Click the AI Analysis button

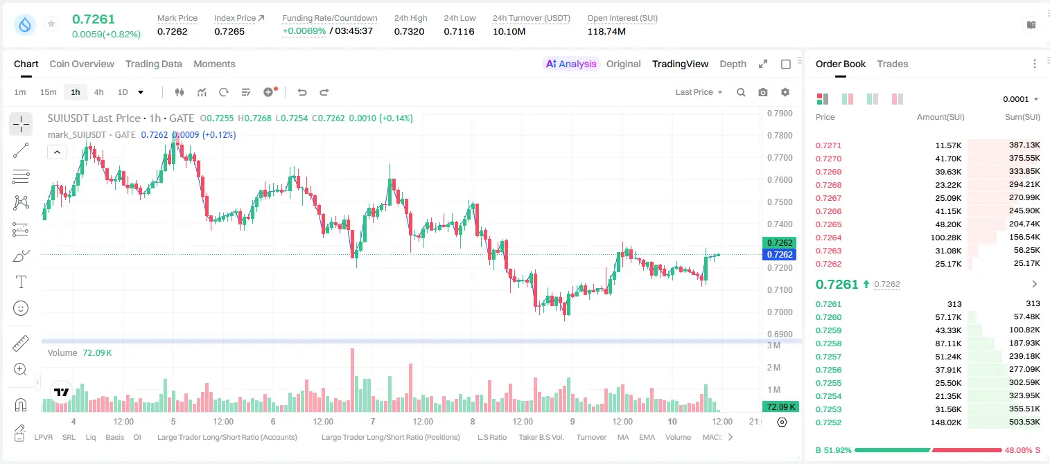[571, 64]
